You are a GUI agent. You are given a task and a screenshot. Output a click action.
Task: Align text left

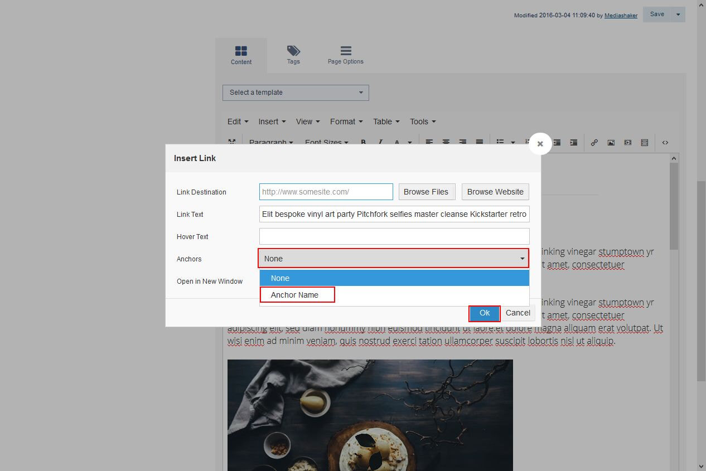coord(429,143)
